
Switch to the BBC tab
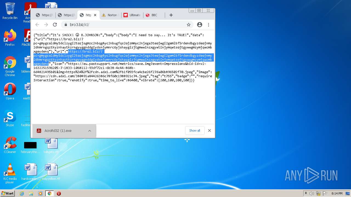click(154, 15)
